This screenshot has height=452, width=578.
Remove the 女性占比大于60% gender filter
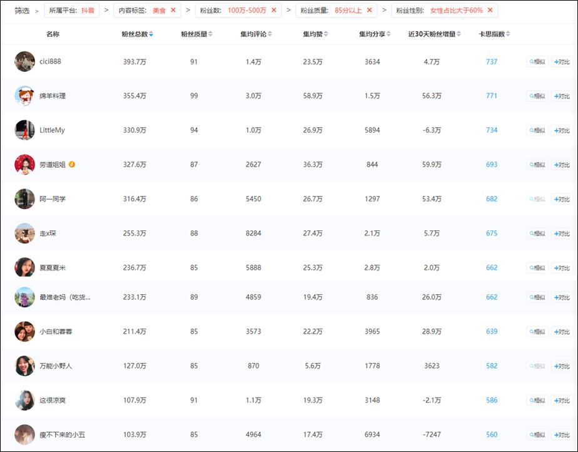pos(490,11)
